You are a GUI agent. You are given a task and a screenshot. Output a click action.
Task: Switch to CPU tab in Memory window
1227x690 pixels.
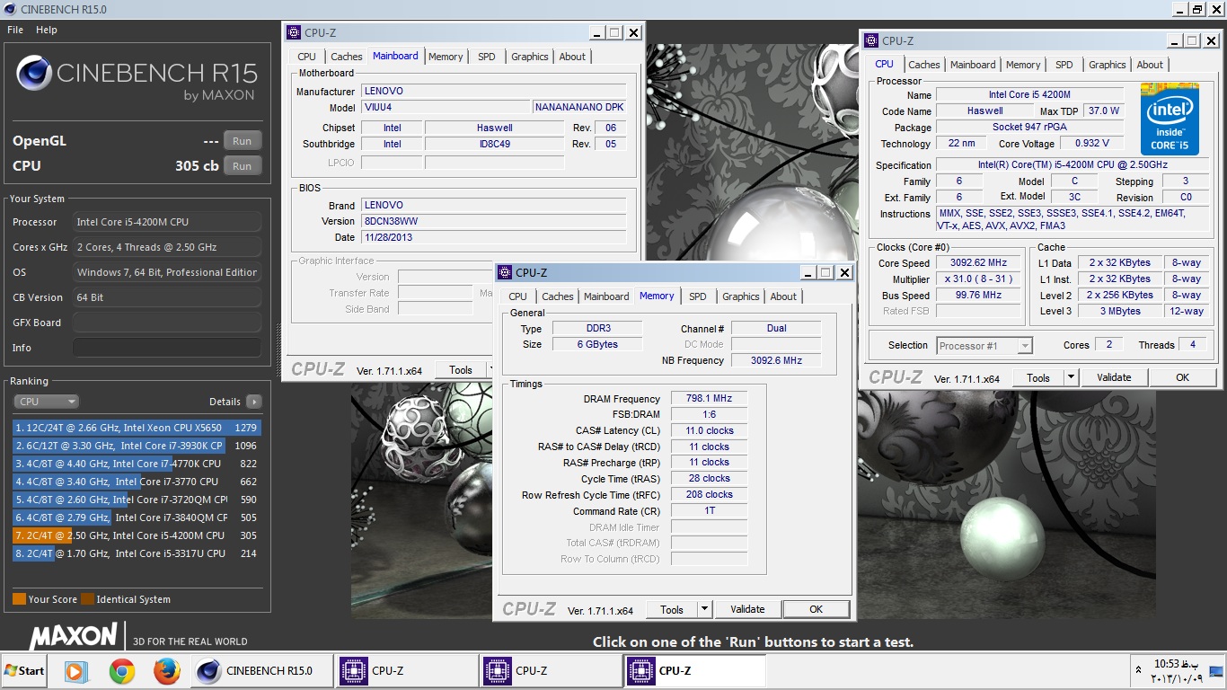click(518, 296)
